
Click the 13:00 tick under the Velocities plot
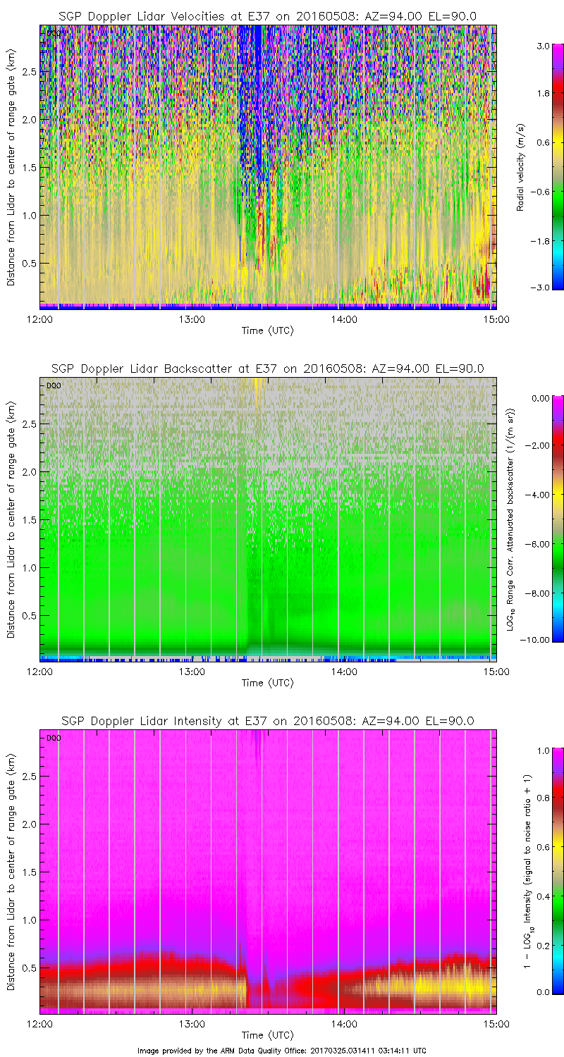192,319
